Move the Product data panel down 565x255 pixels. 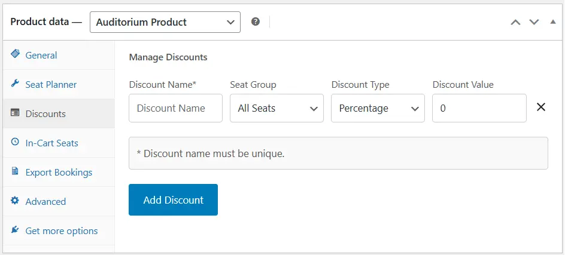coord(534,22)
